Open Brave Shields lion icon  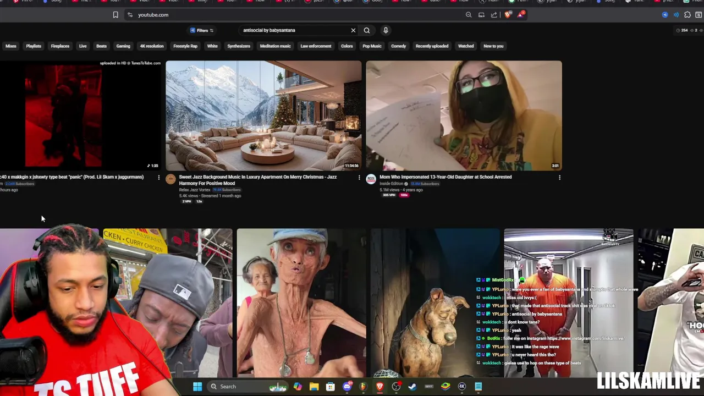coord(508,15)
